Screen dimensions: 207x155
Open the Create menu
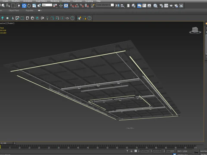tap(5, 1)
